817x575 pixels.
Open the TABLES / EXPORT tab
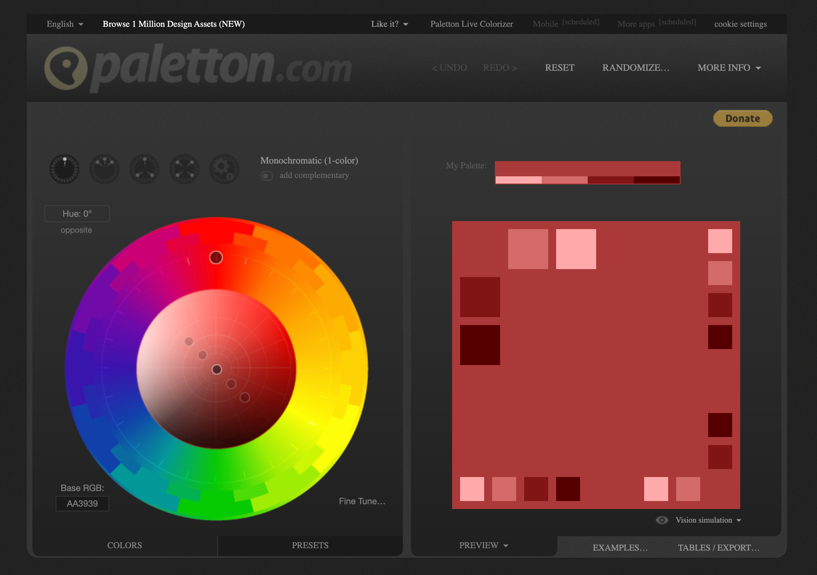click(x=719, y=547)
